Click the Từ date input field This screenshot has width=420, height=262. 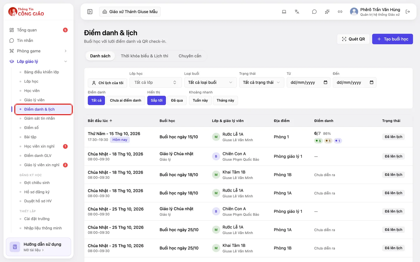pos(309,82)
